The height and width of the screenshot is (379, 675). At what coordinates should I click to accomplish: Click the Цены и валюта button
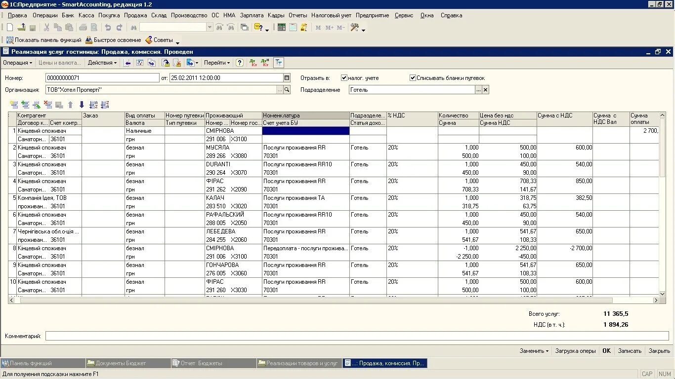point(59,63)
